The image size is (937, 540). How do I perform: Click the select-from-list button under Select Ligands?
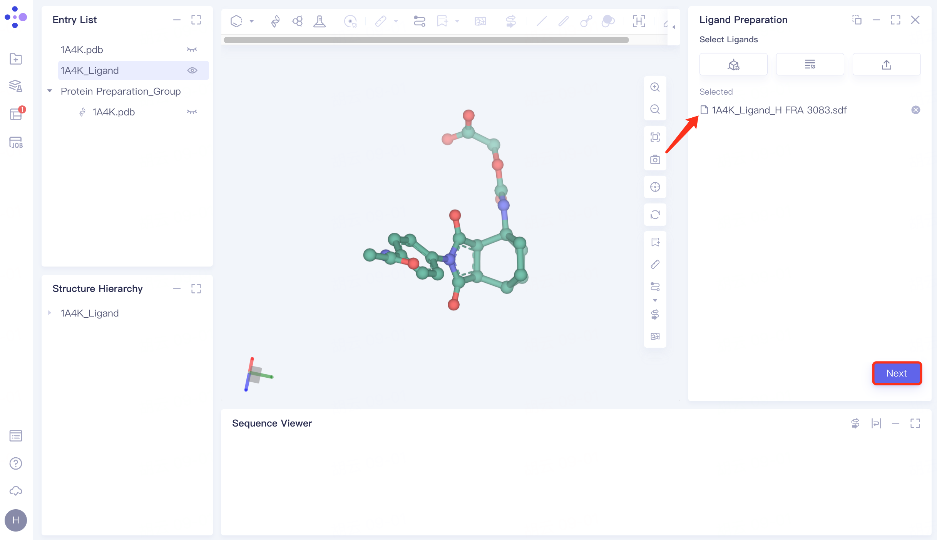(x=809, y=64)
